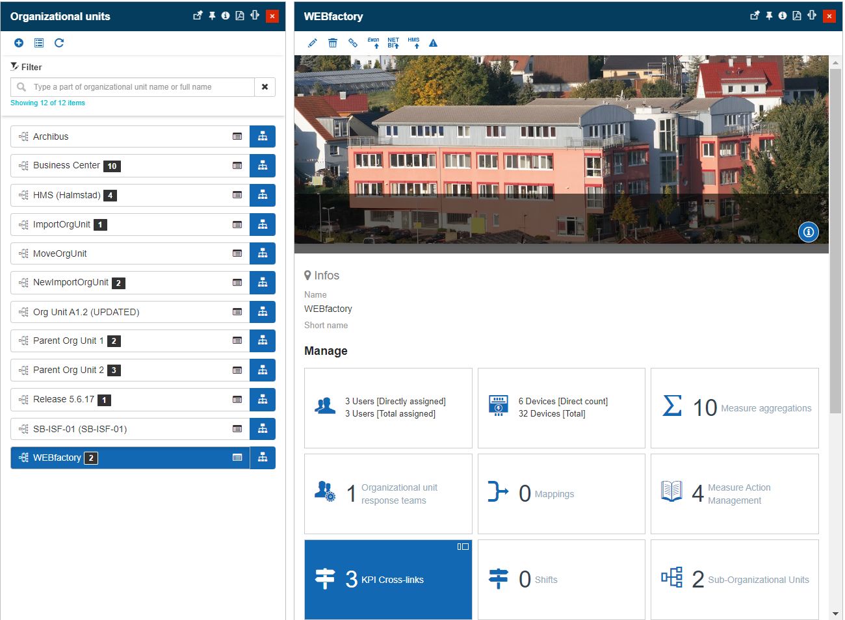Expand the KPI Cross-links tile size icon

[x=463, y=547]
